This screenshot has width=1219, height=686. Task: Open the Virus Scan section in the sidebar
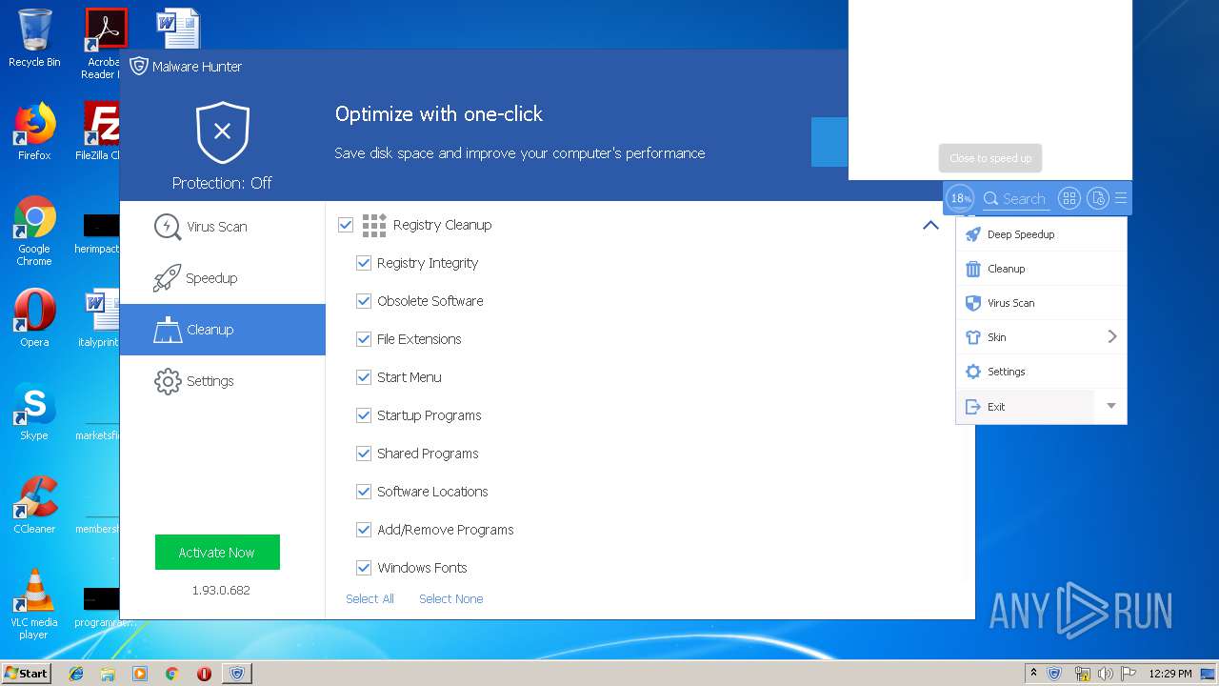[x=223, y=227]
